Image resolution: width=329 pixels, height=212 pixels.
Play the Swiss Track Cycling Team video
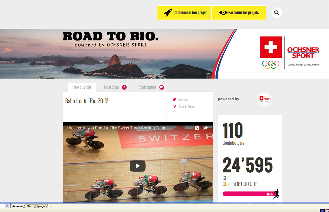pos(138,166)
